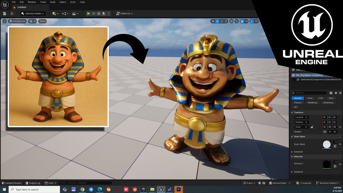The height and width of the screenshot is (193, 343).
Task: Open the Platforms dropdown
Action: point(125,13)
